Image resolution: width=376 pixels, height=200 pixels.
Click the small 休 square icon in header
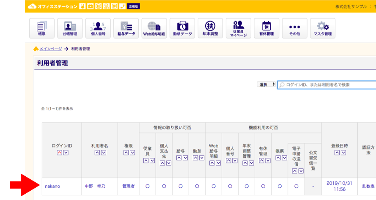pos(114,6)
